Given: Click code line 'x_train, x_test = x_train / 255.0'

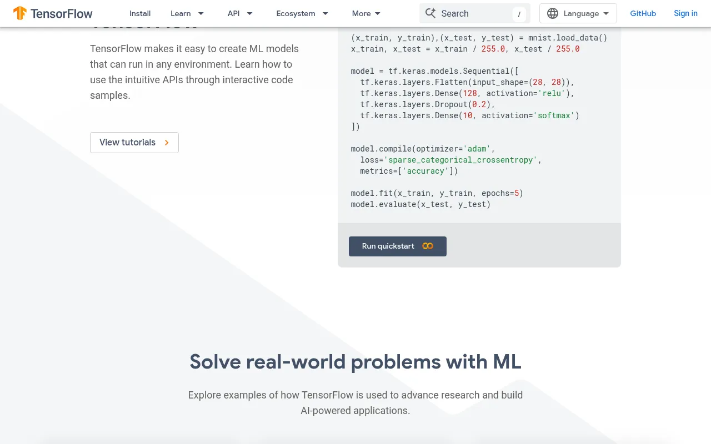Looking at the screenshot, I should pyautogui.click(x=465, y=49).
